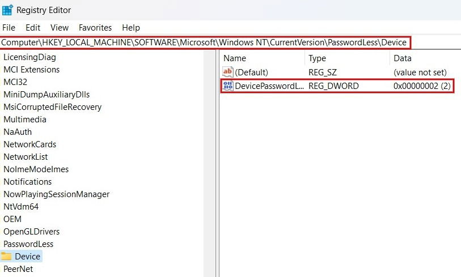Screen dimensions: 461x277
Task: Open the Help menu
Action: [x=131, y=28]
